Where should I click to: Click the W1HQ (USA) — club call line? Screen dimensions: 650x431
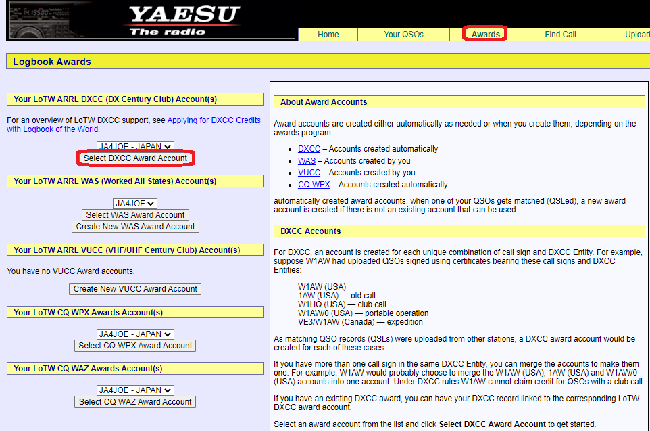[x=342, y=304]
